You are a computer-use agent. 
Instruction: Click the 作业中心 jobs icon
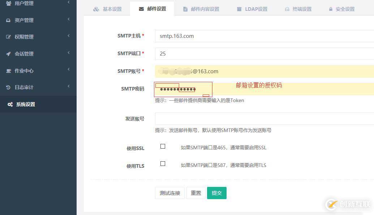(9, 70)
